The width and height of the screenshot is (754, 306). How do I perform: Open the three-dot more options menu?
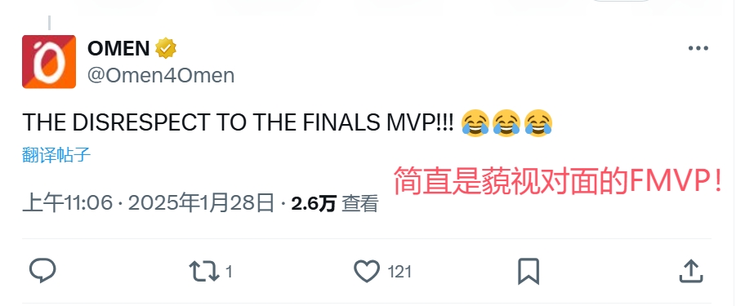(x=698, y=48)
